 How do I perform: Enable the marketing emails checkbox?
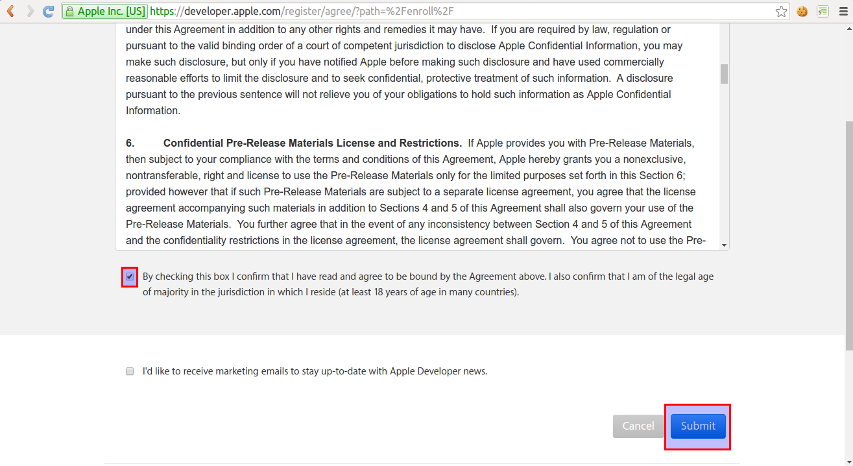click(x=129, y=371)
